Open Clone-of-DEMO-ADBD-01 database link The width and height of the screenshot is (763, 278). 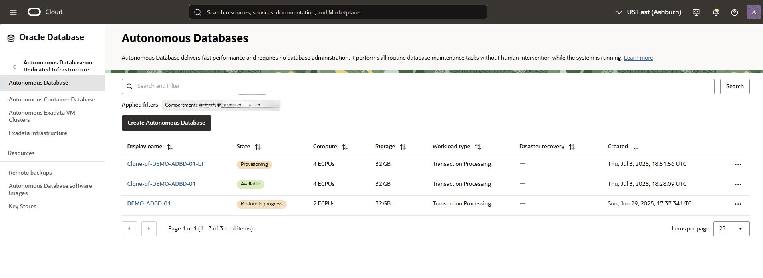[161, 184]
